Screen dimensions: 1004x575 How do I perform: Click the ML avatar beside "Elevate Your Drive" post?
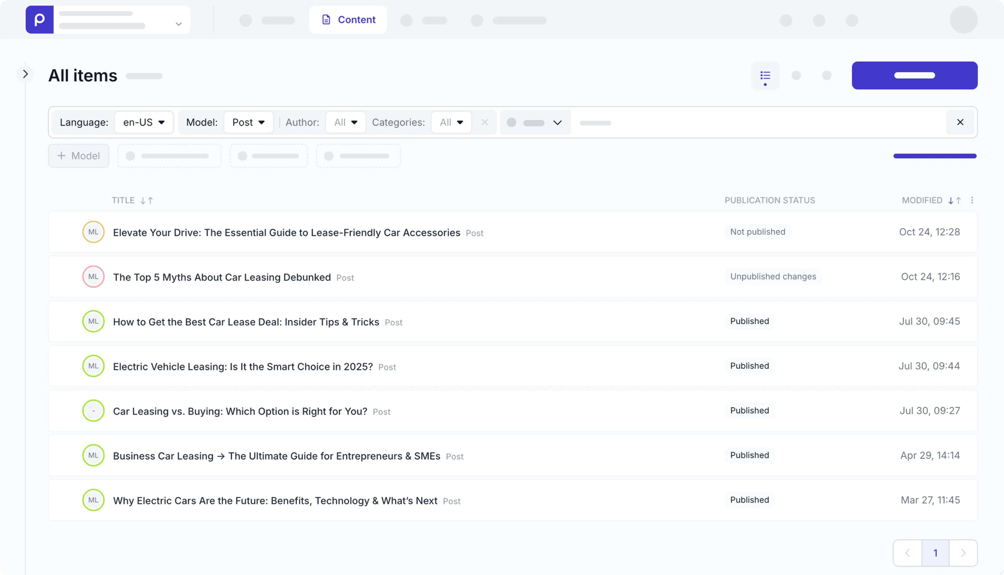pyautogui.click(x=93, y=232)
